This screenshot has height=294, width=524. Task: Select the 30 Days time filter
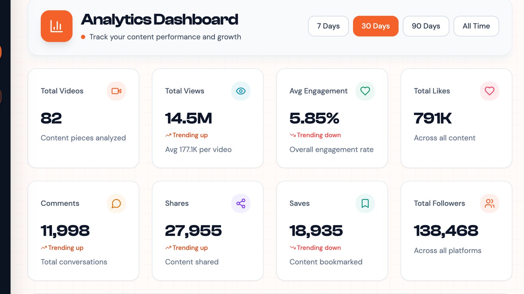click(x=375, y=26)
